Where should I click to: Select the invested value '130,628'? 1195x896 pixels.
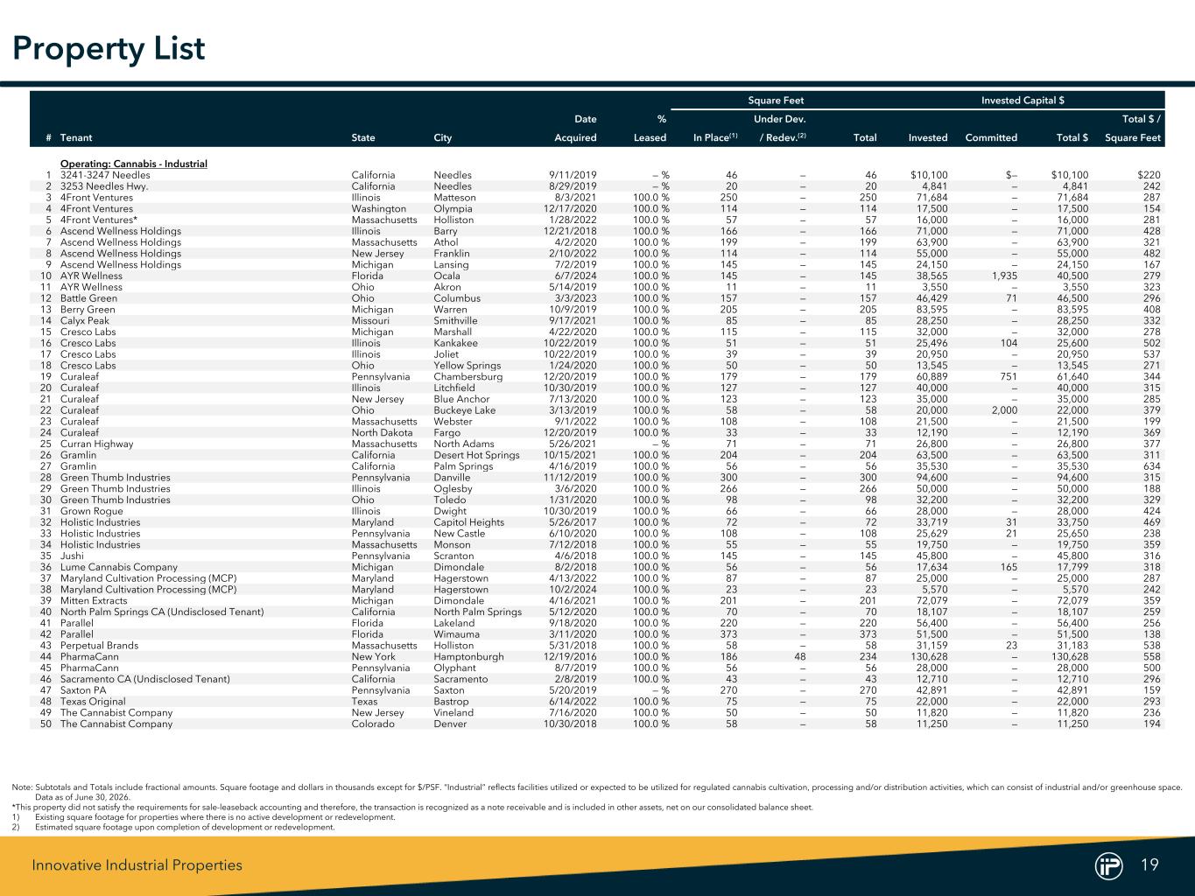[929, 656]
